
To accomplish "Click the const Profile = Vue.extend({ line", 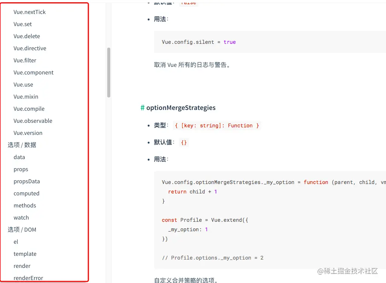I will coord(205,220).
